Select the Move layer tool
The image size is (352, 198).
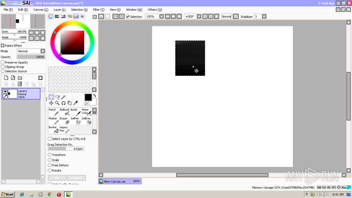[x=51, y=103]
